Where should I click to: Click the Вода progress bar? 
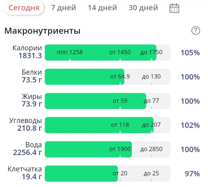pos(107,149)
